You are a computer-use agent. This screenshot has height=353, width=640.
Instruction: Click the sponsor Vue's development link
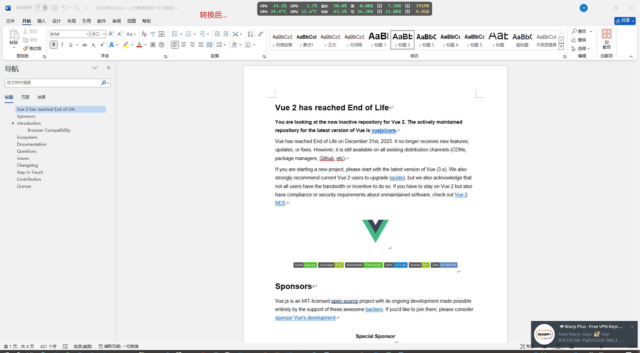(305, 318)
